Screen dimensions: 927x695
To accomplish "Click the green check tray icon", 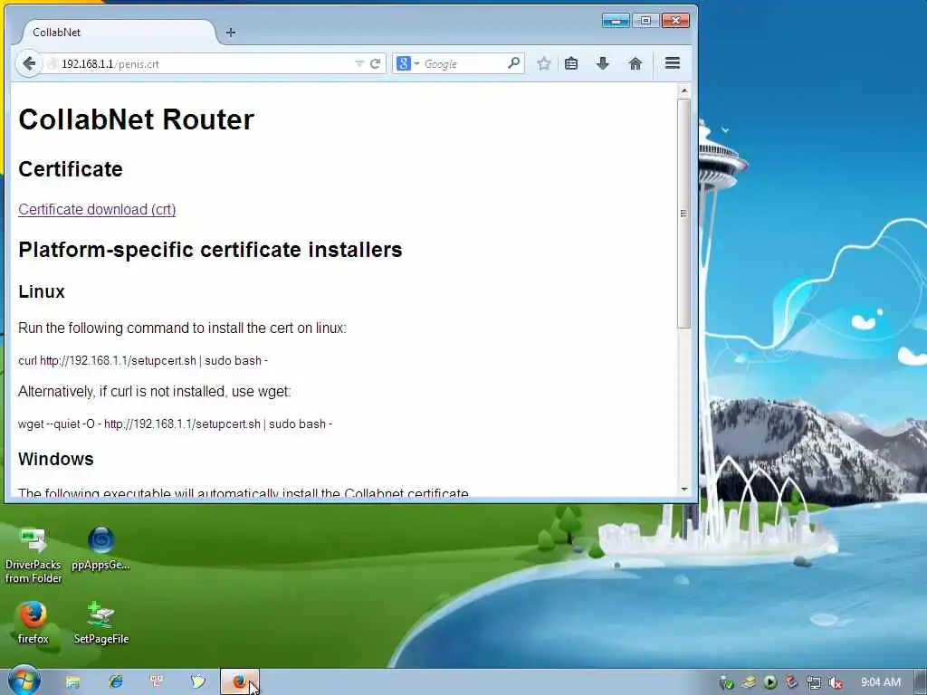I will [x=727, y=683].
